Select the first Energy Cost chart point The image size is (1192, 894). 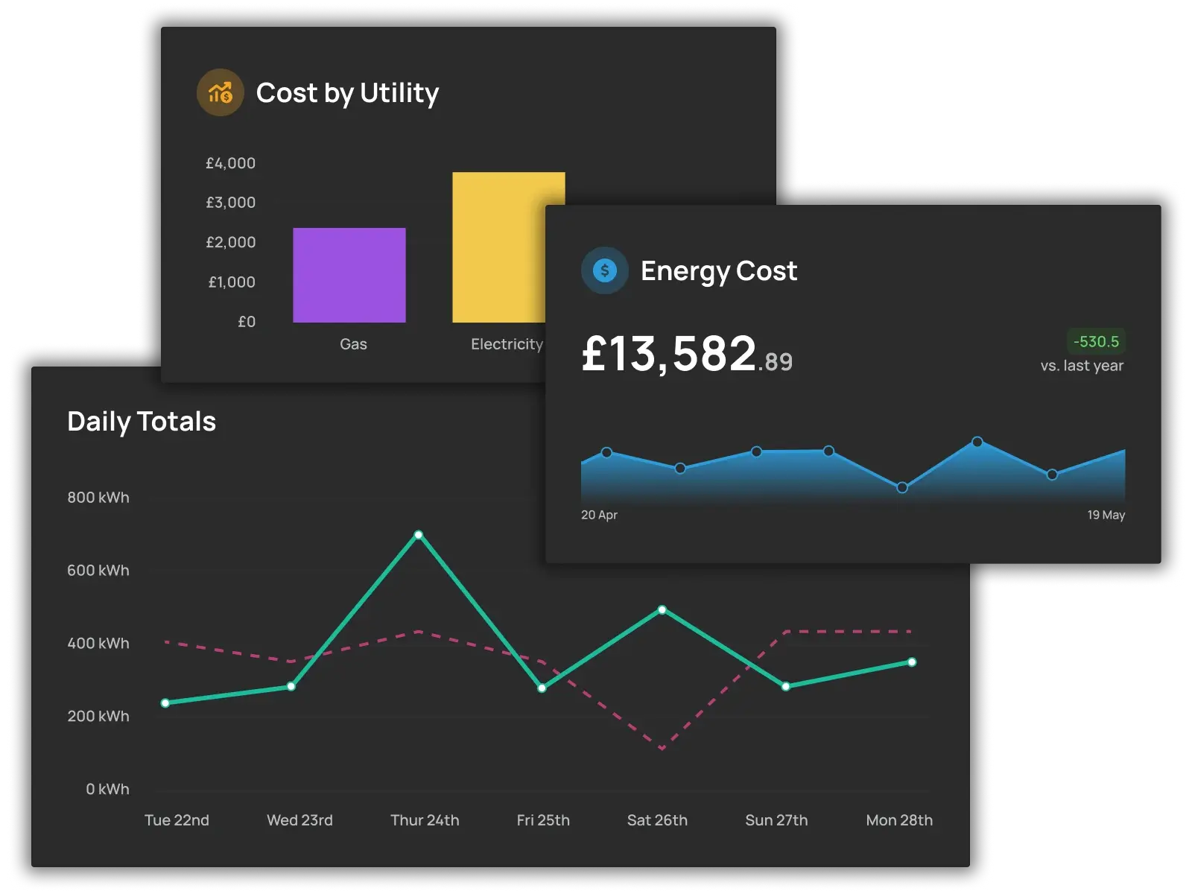tap(606, 452)
